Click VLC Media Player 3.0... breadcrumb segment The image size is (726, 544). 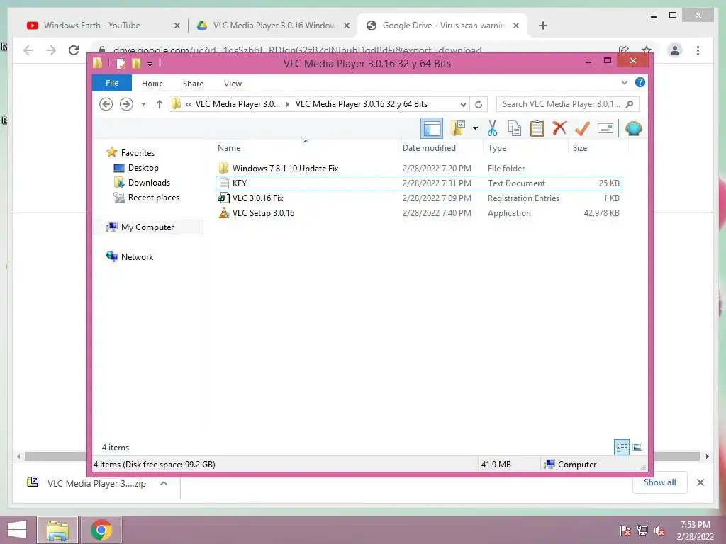(238, 104)
